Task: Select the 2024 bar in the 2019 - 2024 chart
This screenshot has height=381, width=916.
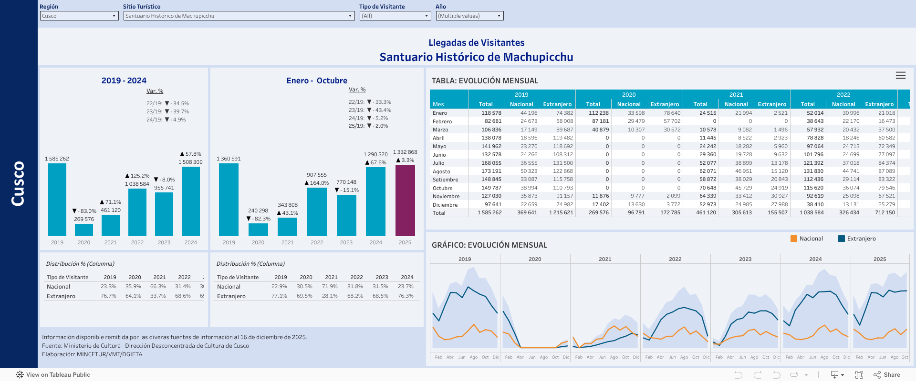Action: click(x=191, y=201)
